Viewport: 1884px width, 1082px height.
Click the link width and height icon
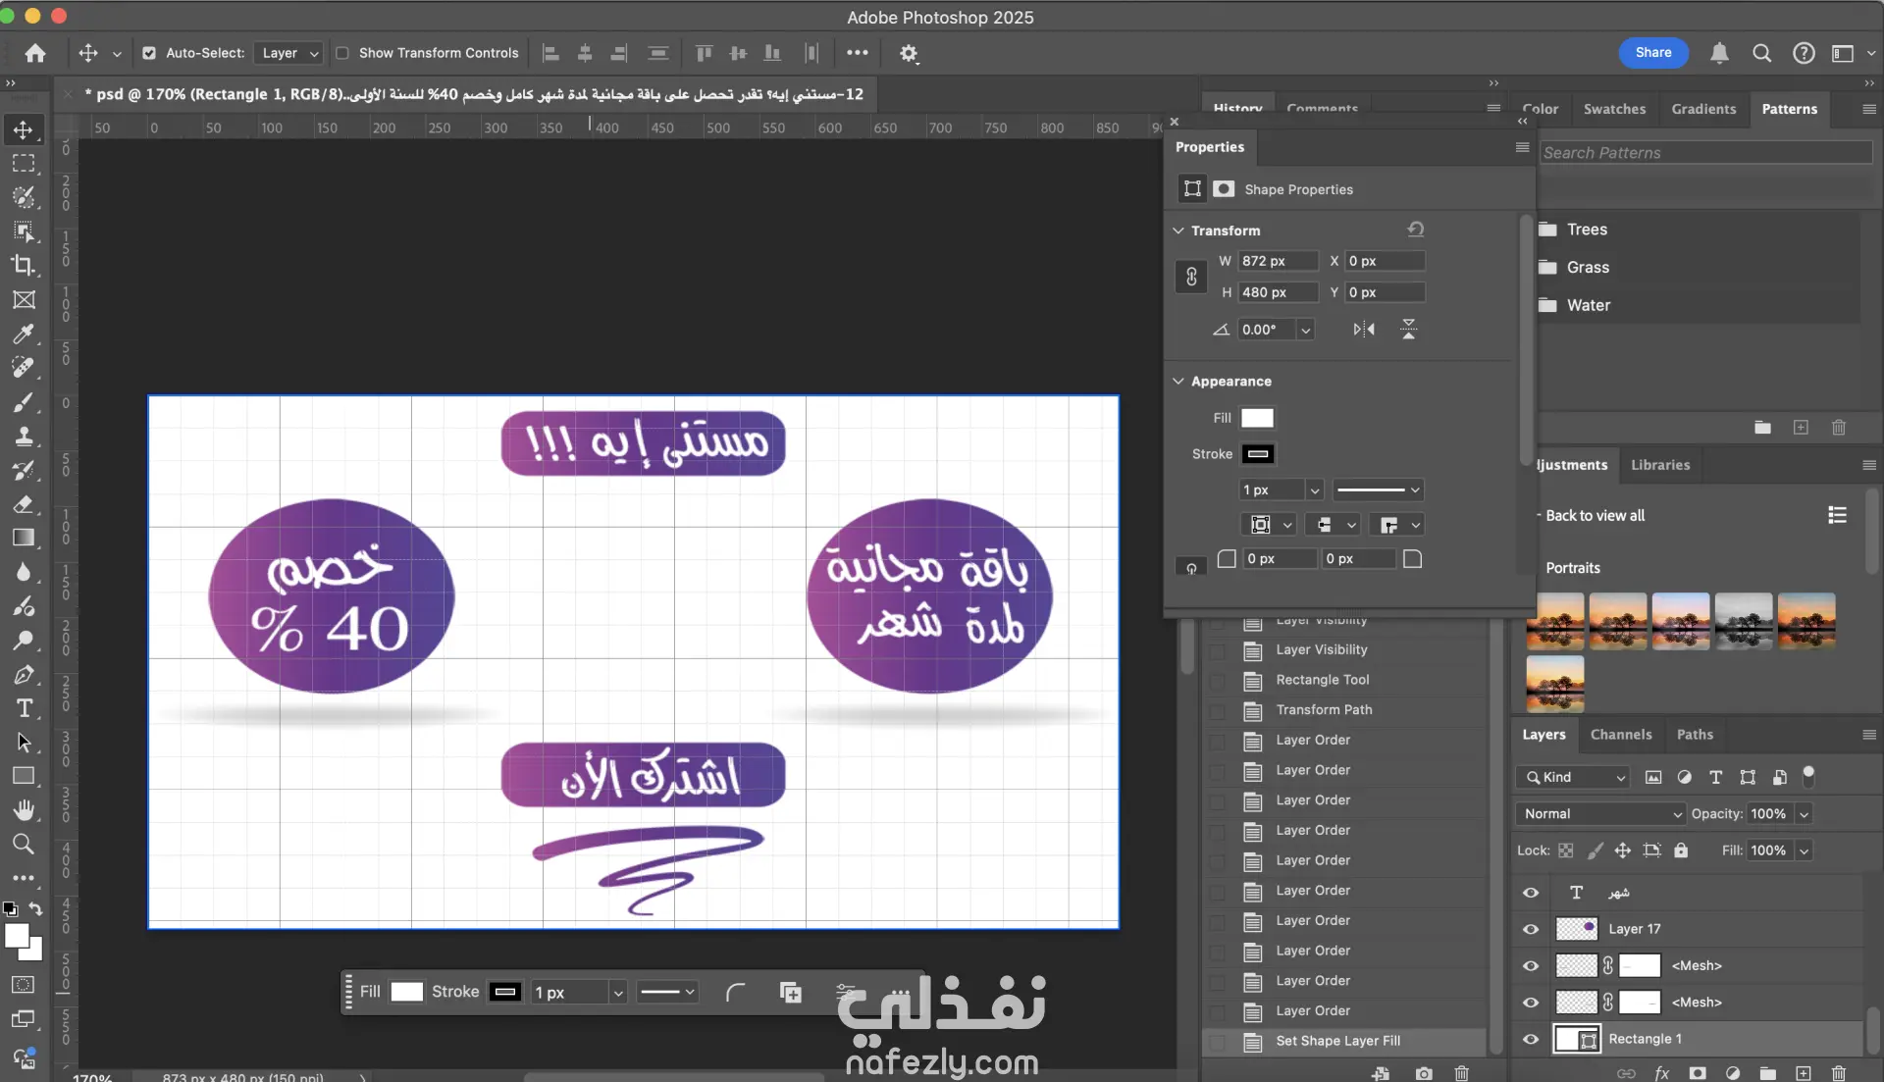tap(1191, 277)
